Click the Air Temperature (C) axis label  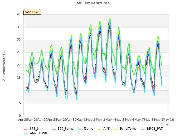pyautogui.click(x=4, y=66)
